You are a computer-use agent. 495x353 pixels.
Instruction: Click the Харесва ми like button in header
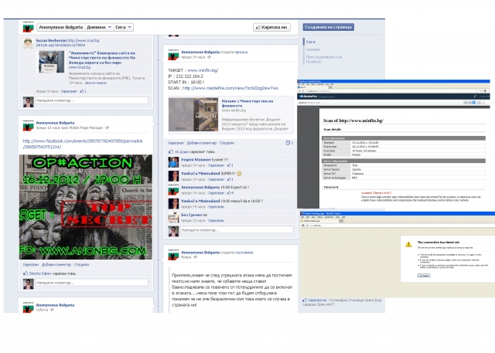tap(271, 27)
